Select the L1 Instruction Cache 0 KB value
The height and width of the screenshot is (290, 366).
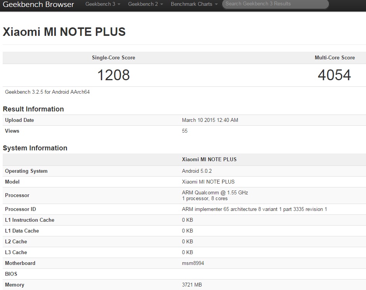tap(187, 220)
